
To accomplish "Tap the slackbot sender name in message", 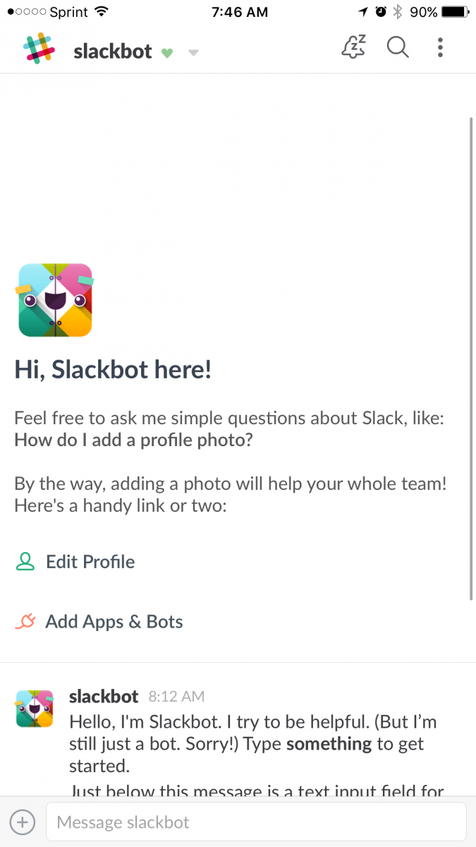I will [104, 697].
